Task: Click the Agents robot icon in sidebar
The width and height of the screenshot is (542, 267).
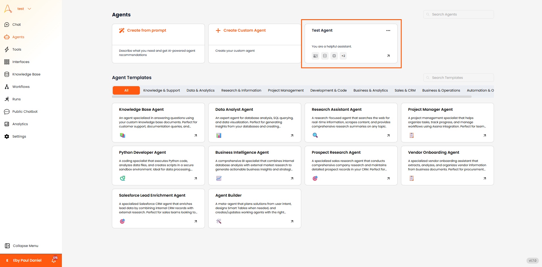Action: point(7,37)
